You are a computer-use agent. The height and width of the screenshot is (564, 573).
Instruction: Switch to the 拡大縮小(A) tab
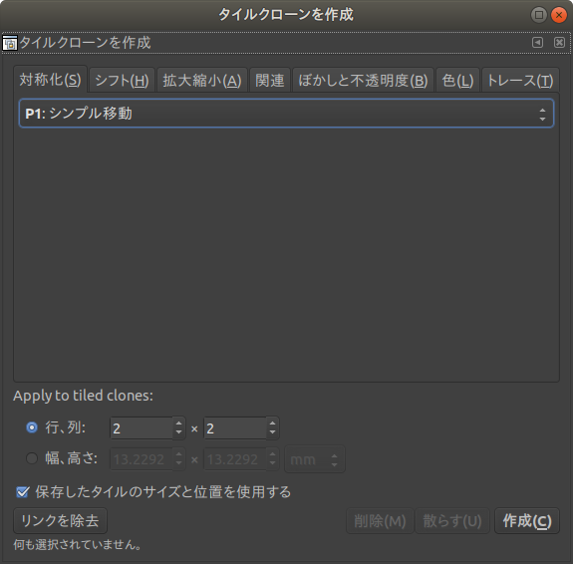tap(202, 80)
